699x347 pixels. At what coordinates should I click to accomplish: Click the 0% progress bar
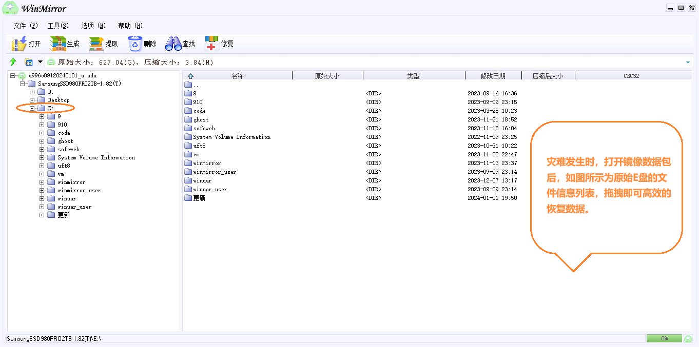664,339
